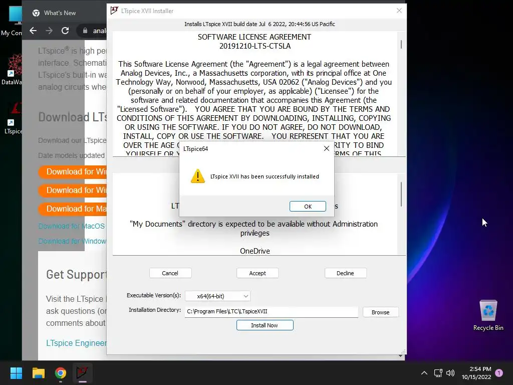Go back in the Chrome browser

tap(33, 31)
